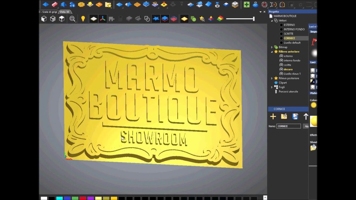Select the pink eraser-shaped relief tool
The width and height of the screenshot is (356, 200).
click(55, 4)
